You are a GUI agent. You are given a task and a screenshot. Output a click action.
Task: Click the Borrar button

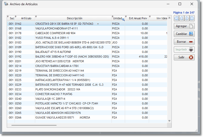[184, 42]
